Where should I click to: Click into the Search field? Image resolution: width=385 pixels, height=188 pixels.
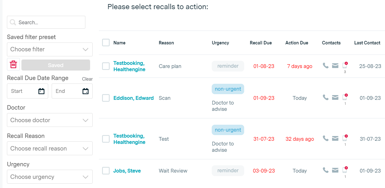click(x=50, y=22)
